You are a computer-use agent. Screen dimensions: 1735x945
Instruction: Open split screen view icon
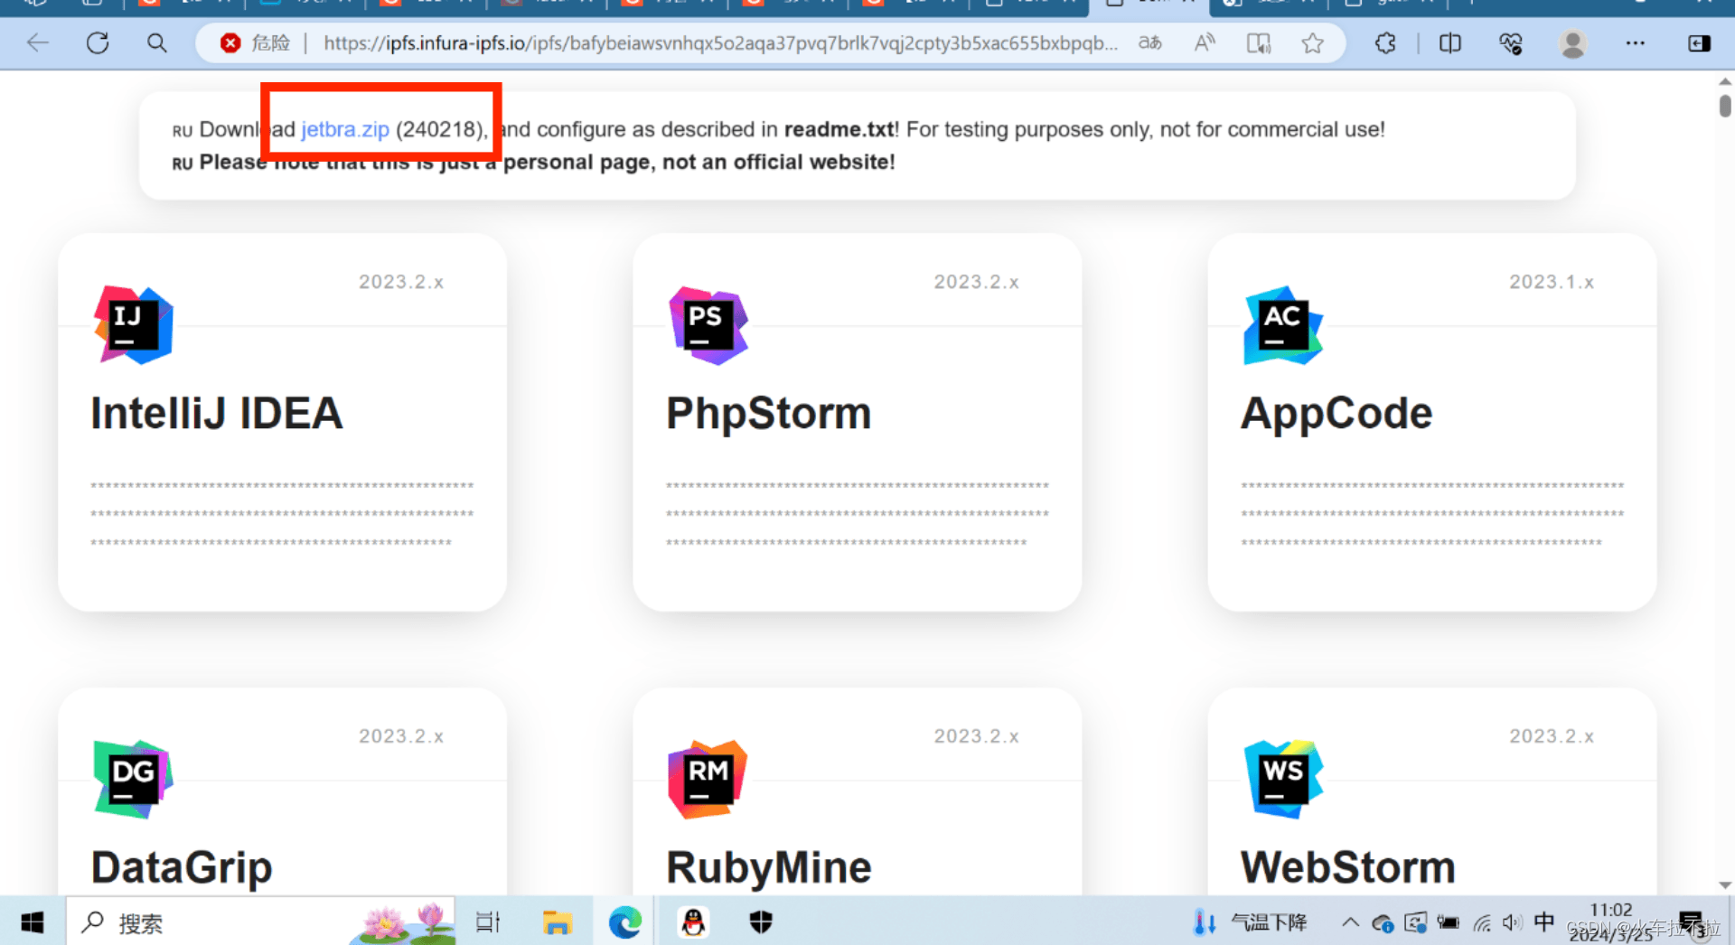(1450, 42)
